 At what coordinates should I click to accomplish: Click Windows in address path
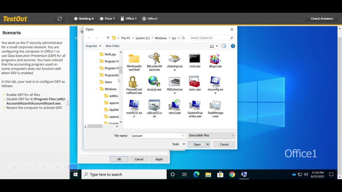pyautogui.click(x=161, y=38)
